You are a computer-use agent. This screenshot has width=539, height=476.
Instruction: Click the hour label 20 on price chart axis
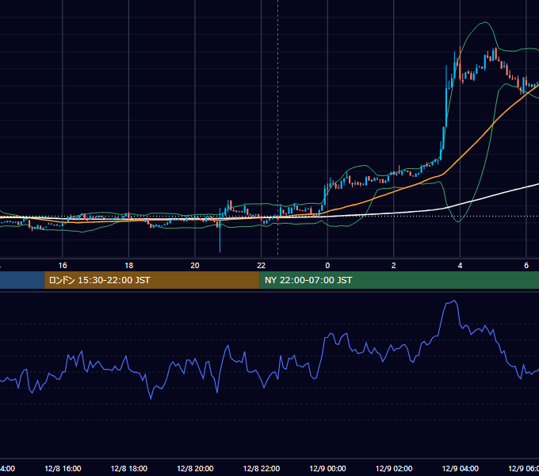click(x=195, y=266)
